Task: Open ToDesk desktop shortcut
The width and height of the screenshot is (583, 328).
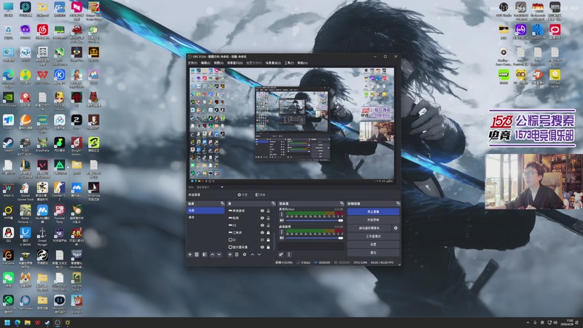Action: click(8, 122)
